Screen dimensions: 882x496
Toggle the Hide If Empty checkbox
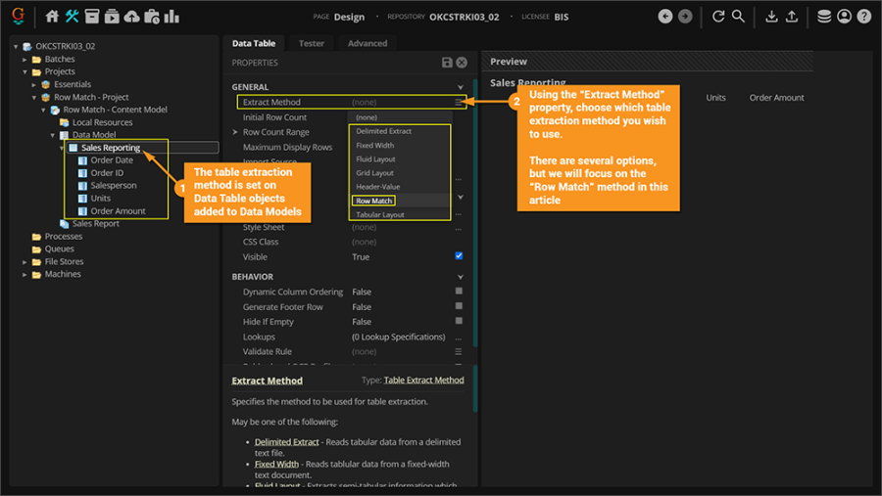point(459,322)
